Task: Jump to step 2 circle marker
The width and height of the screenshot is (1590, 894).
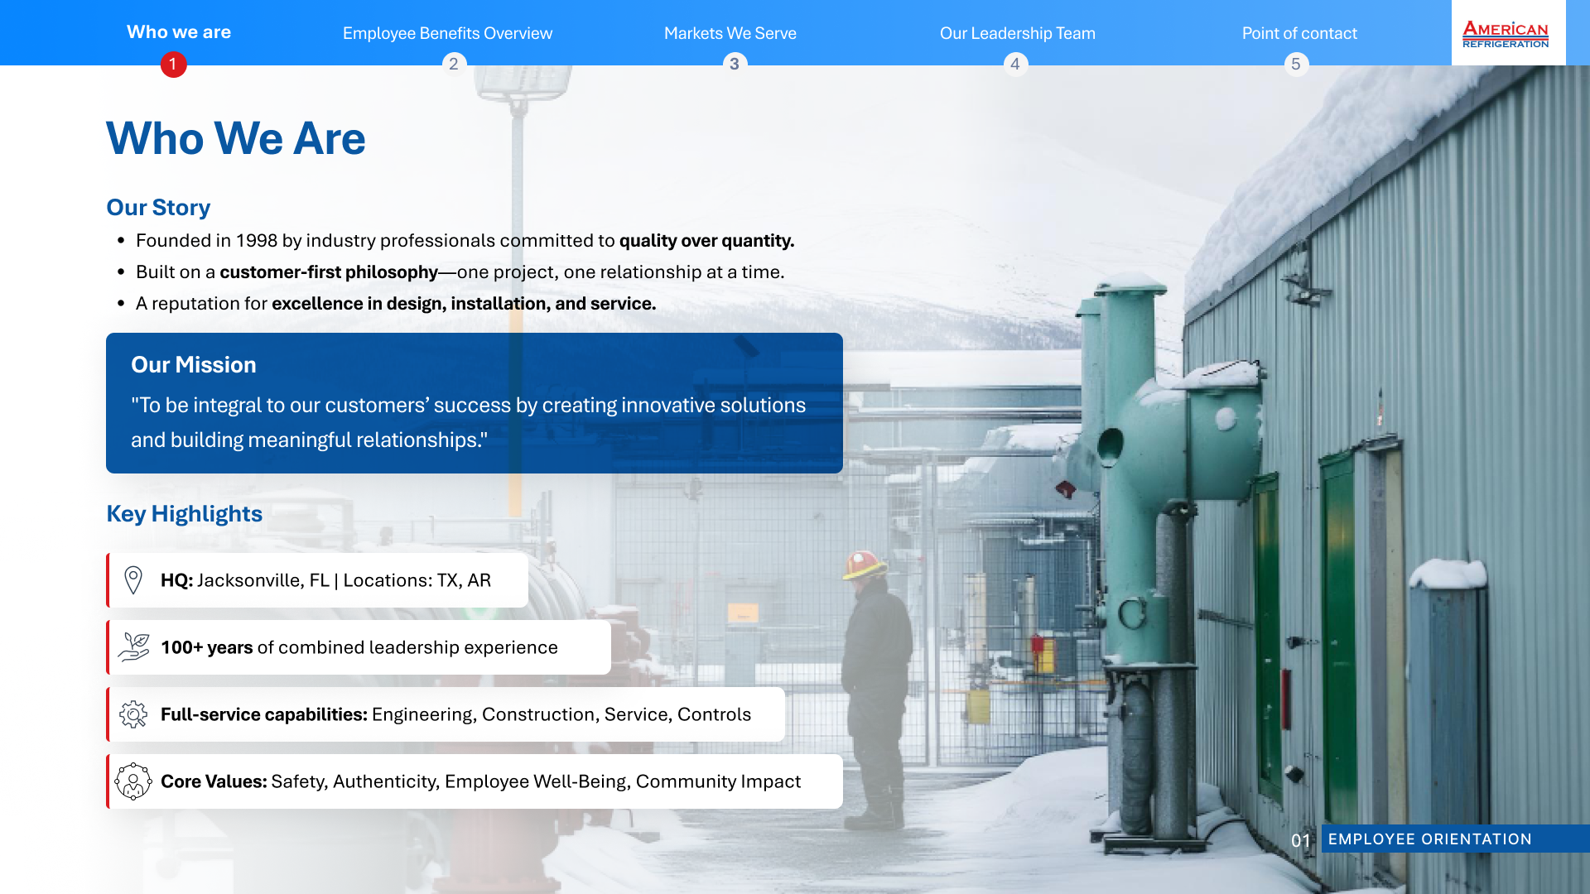Action: coord(454,64)
